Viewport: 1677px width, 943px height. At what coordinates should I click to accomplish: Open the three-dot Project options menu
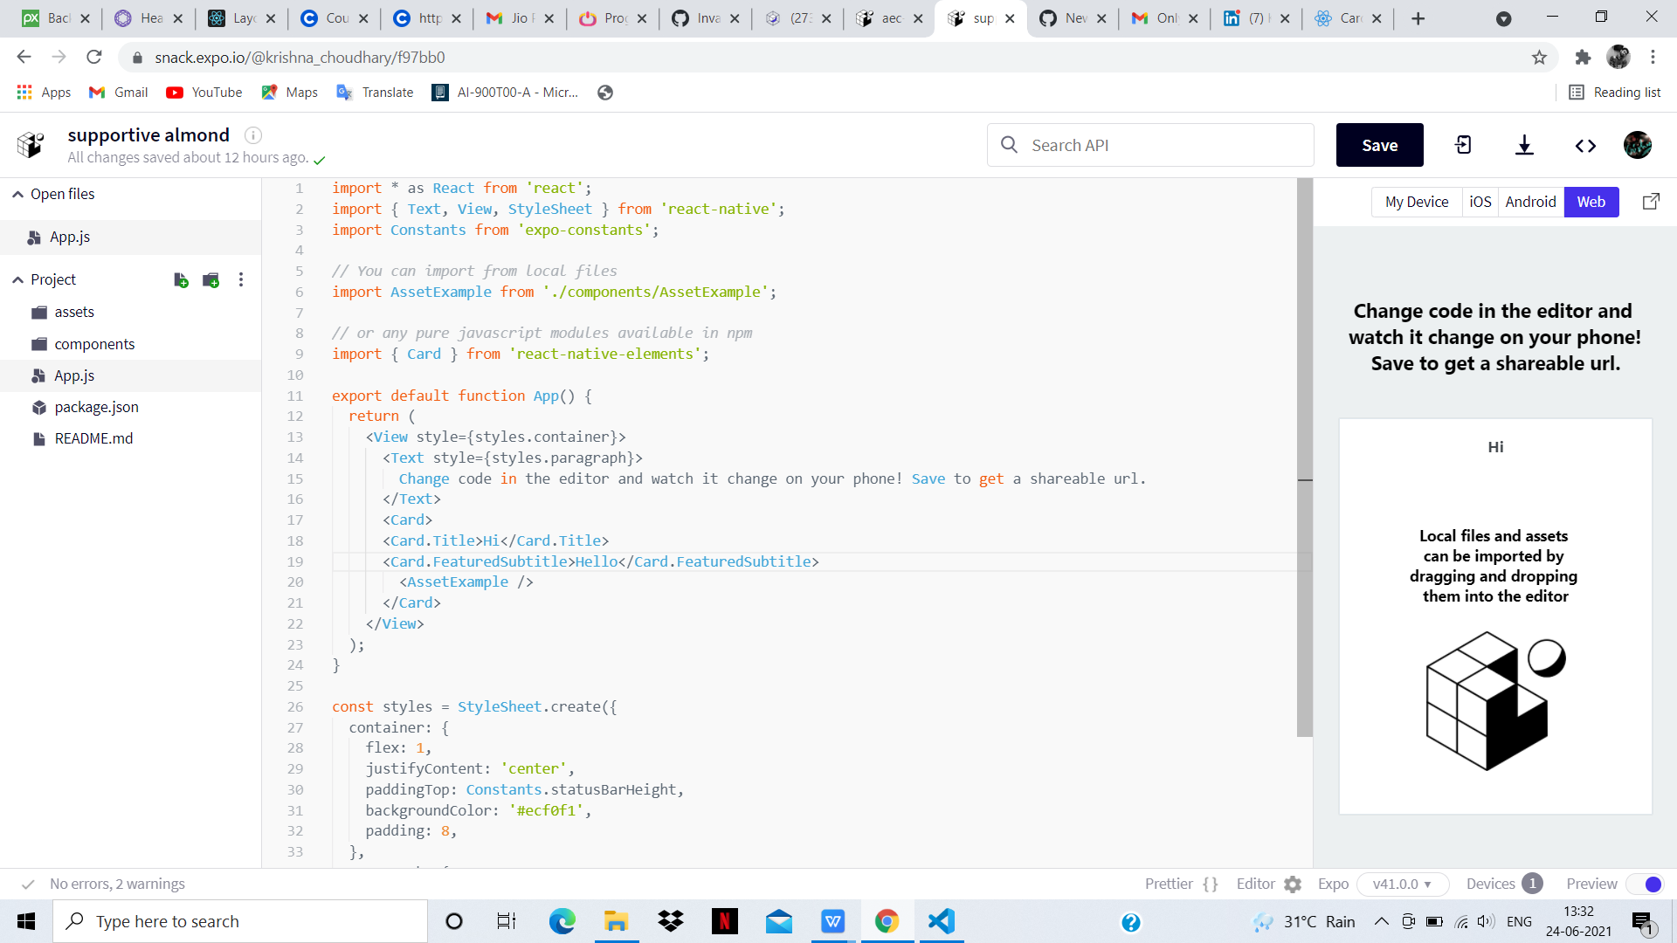241,279
